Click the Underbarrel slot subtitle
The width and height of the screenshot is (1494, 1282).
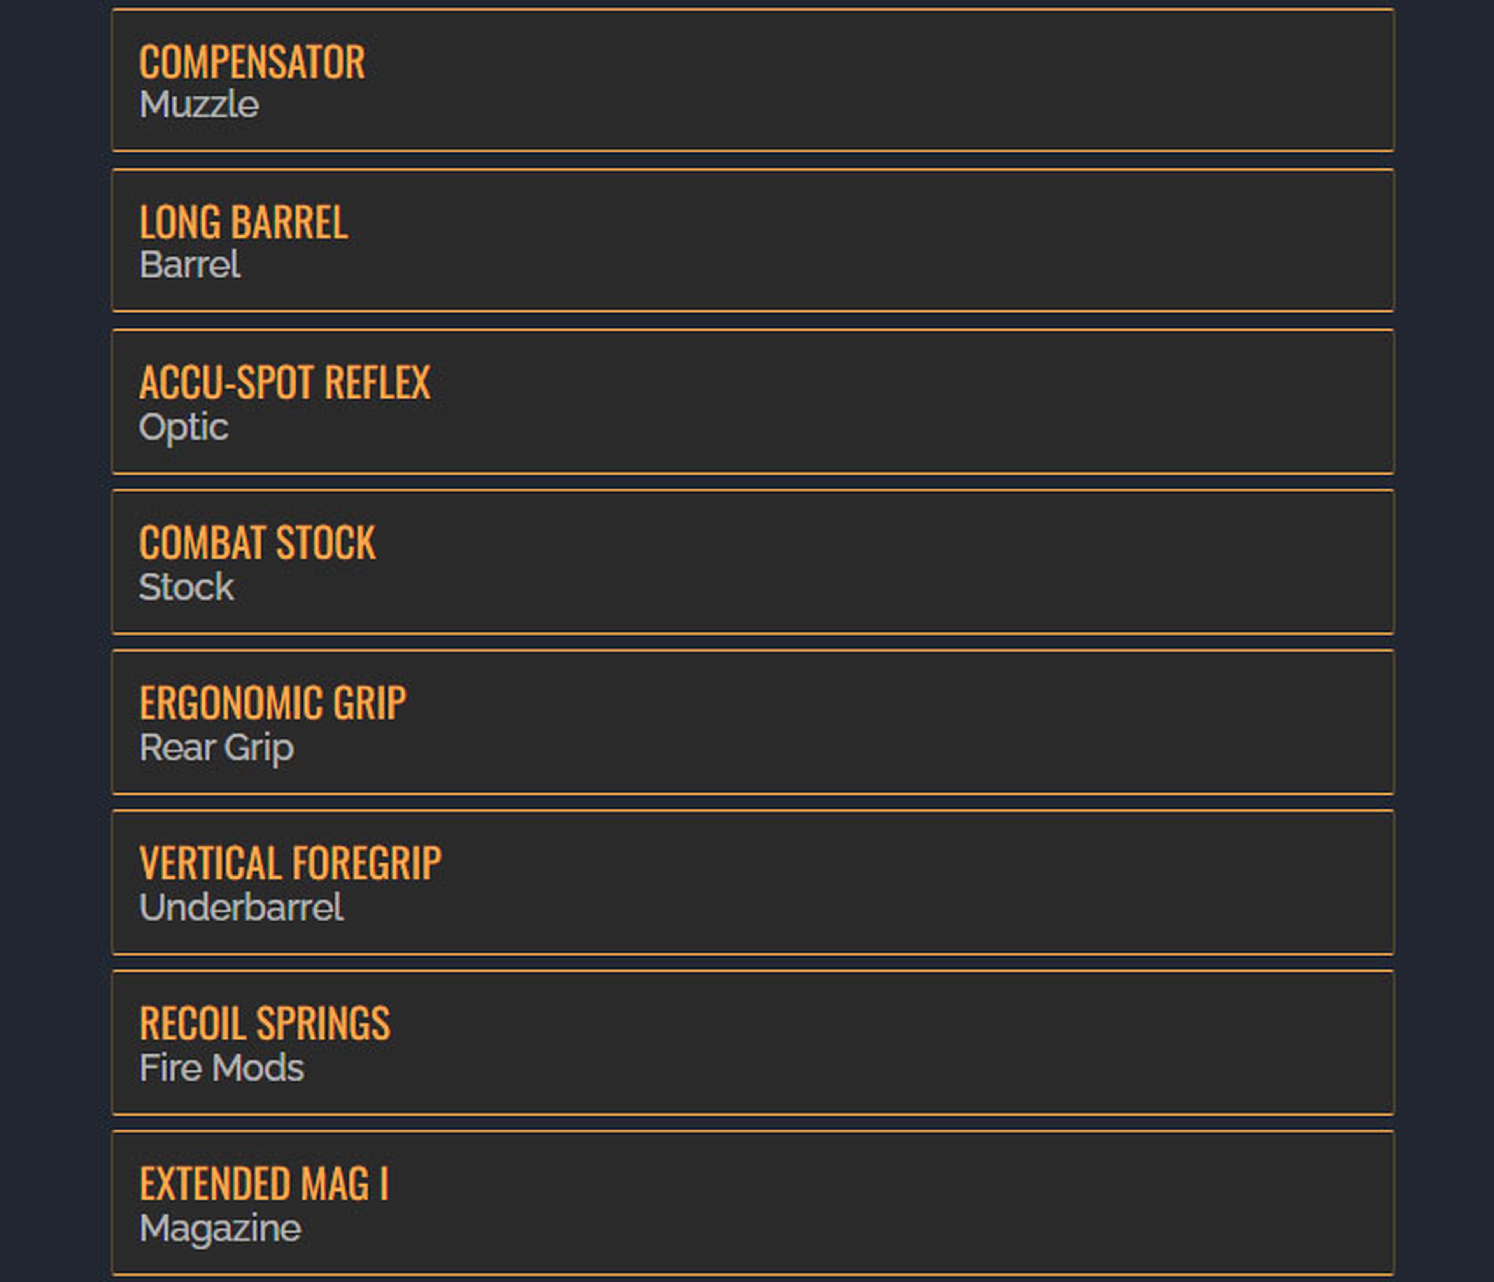(x=241, y=908)
